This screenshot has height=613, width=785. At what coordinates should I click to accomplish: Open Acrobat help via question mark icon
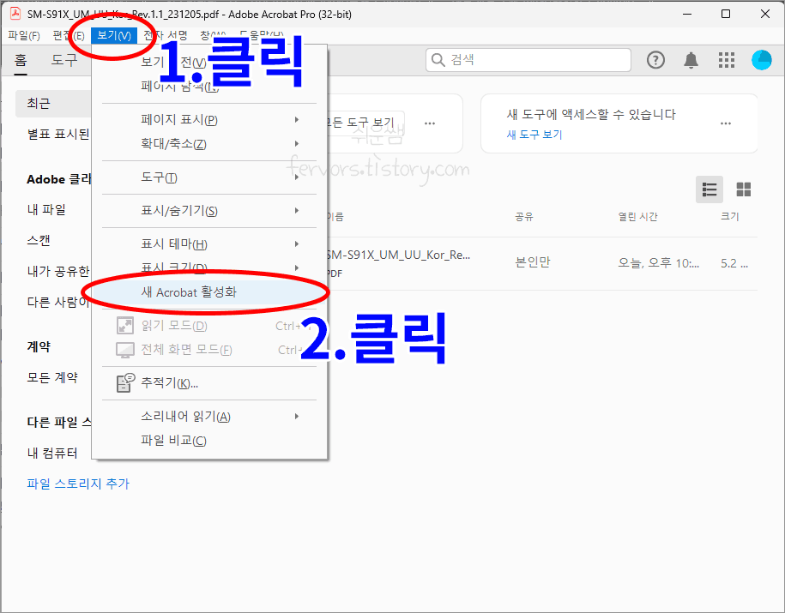click(655, 60)
